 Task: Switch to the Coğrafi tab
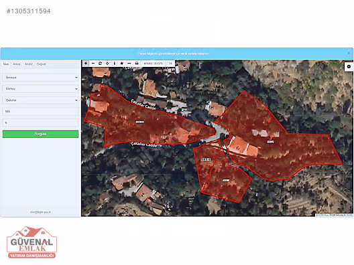click(x=42, y=64)
